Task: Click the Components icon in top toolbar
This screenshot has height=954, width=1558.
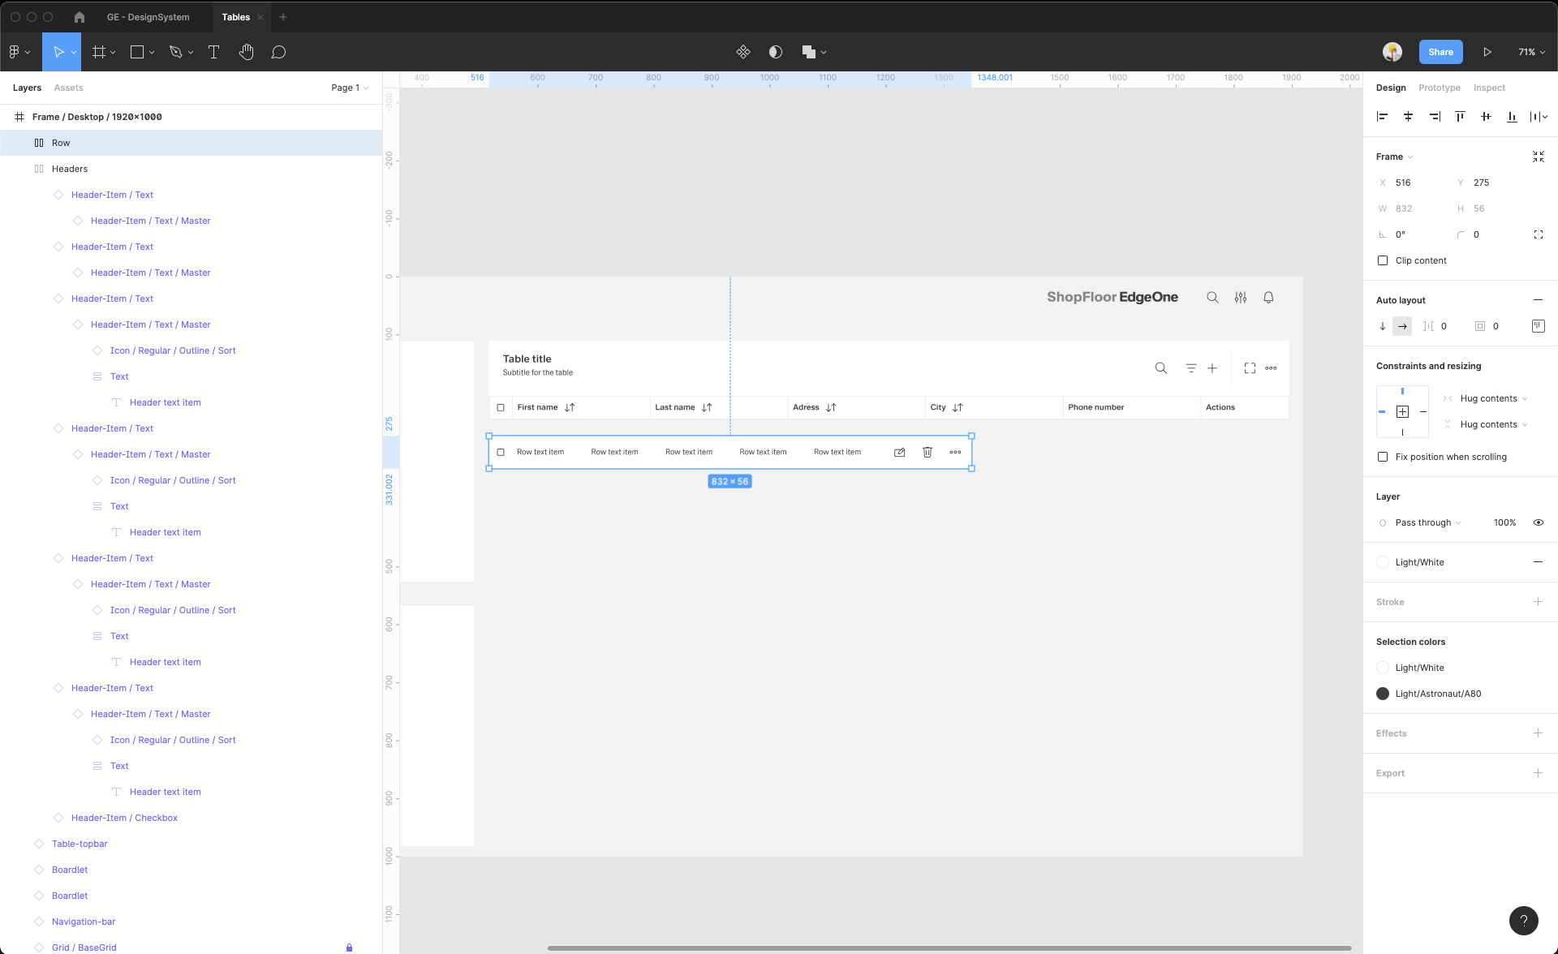Action: click(742, 52)
